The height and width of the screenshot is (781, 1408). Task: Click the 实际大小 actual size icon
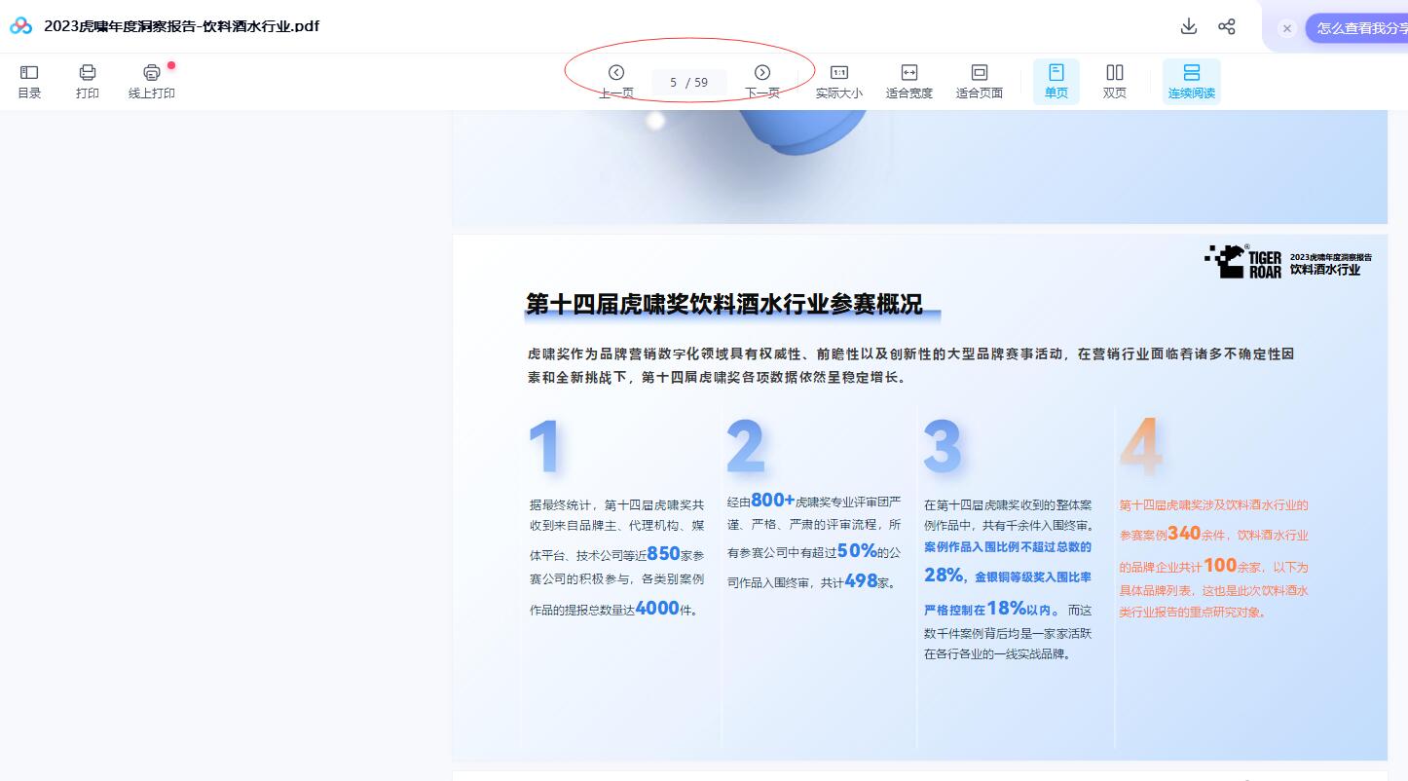(x=838, y=81)
